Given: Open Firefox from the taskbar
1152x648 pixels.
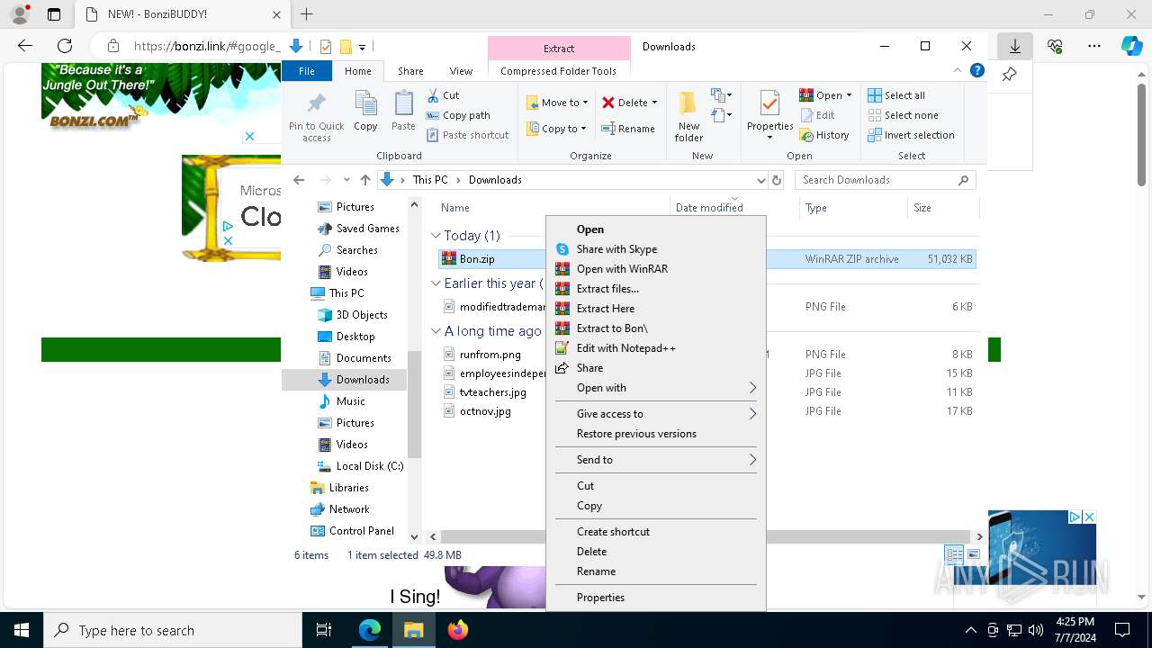Looking at the screenshot, I should click(458, 630).
